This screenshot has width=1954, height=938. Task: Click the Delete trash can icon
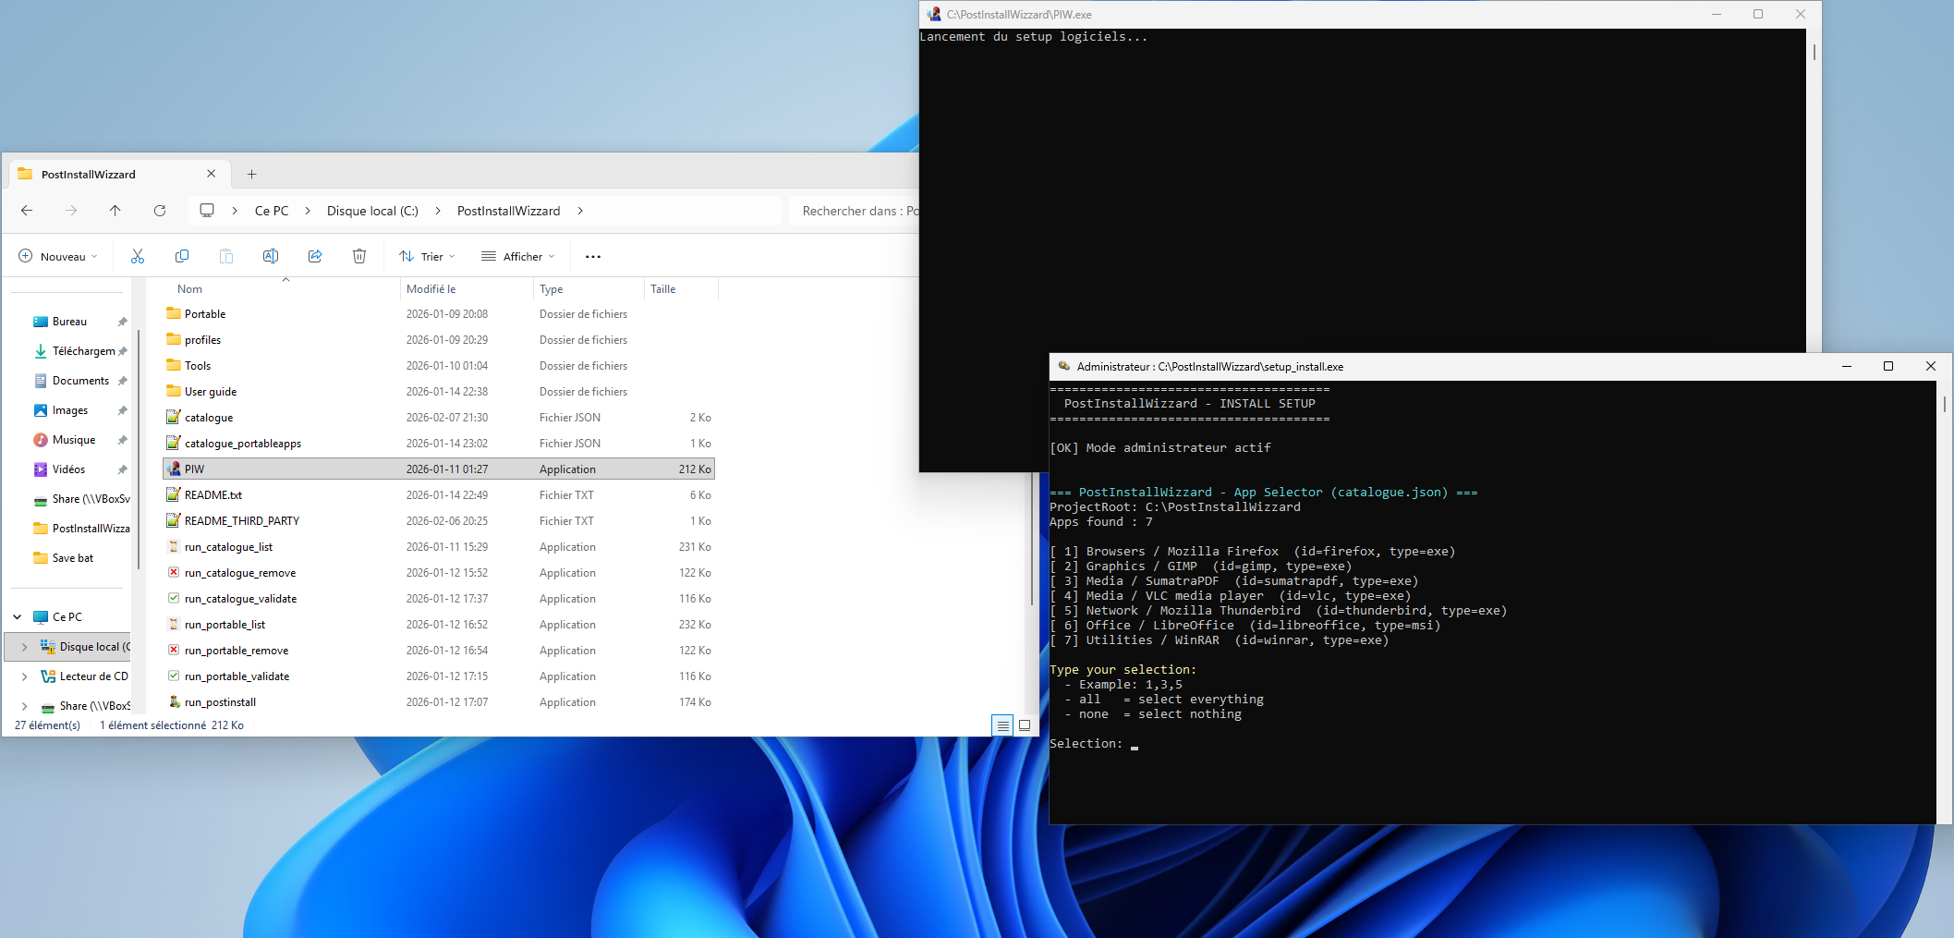[x=359, y=256]
